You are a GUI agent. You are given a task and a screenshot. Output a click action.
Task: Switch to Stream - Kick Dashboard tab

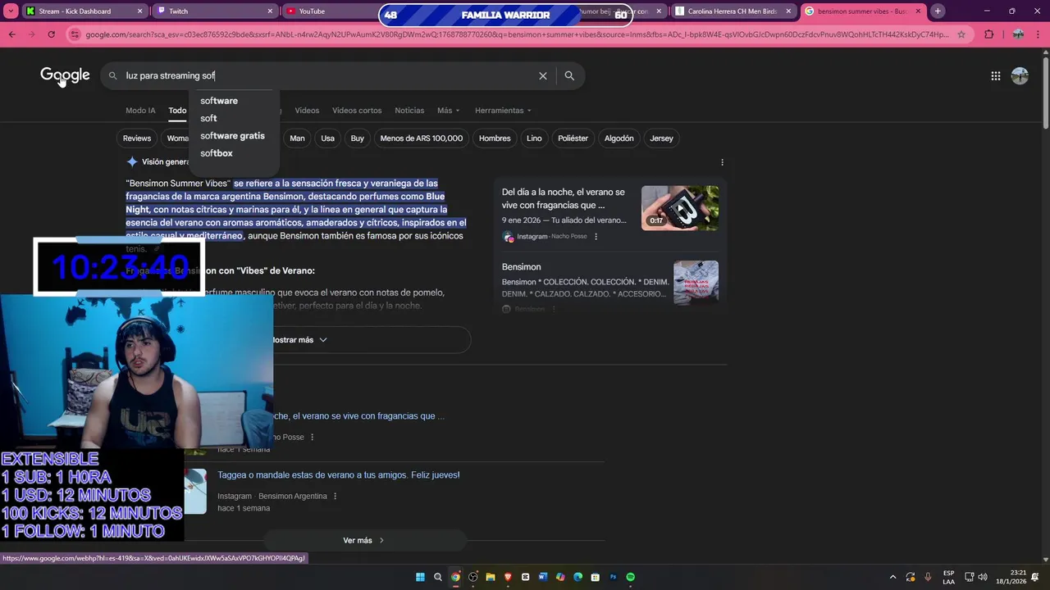click(84, 11)
